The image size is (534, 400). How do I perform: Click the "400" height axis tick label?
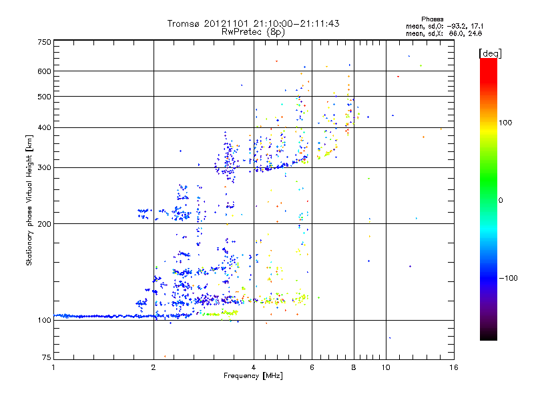coord(44,127)
